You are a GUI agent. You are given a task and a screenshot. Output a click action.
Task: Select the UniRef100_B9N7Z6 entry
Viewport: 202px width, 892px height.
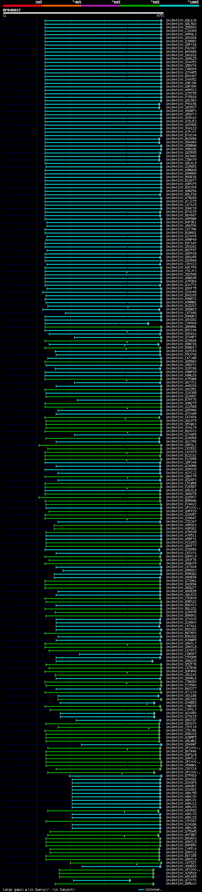[x=181, y=344]
